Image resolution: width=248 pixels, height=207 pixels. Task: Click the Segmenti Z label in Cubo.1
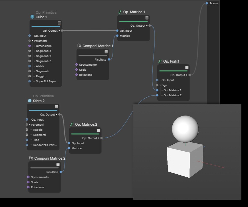click(44, 61)
